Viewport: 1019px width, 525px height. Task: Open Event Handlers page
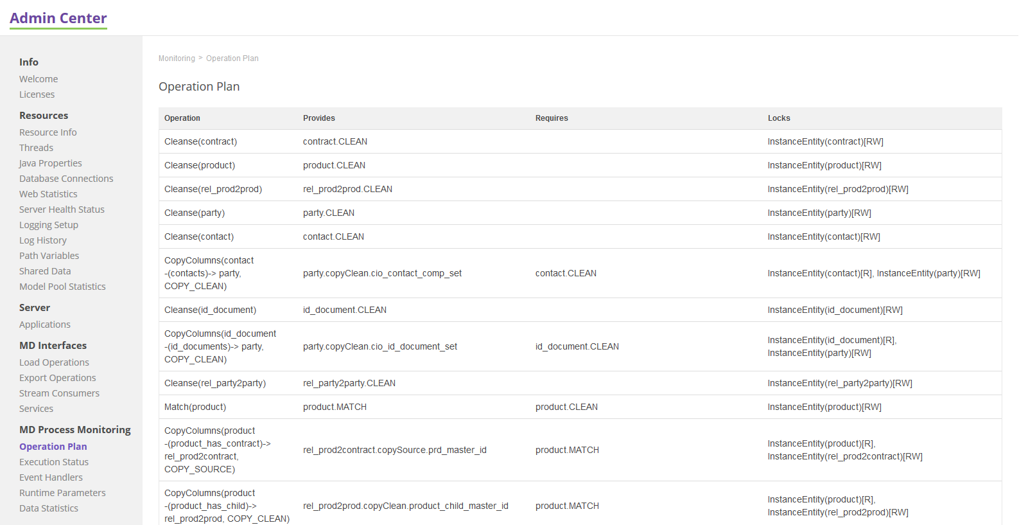click(51, 477)
